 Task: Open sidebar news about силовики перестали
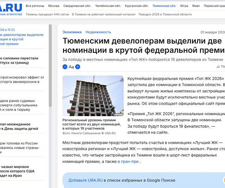pyautogui.click(x=19, y=60)
